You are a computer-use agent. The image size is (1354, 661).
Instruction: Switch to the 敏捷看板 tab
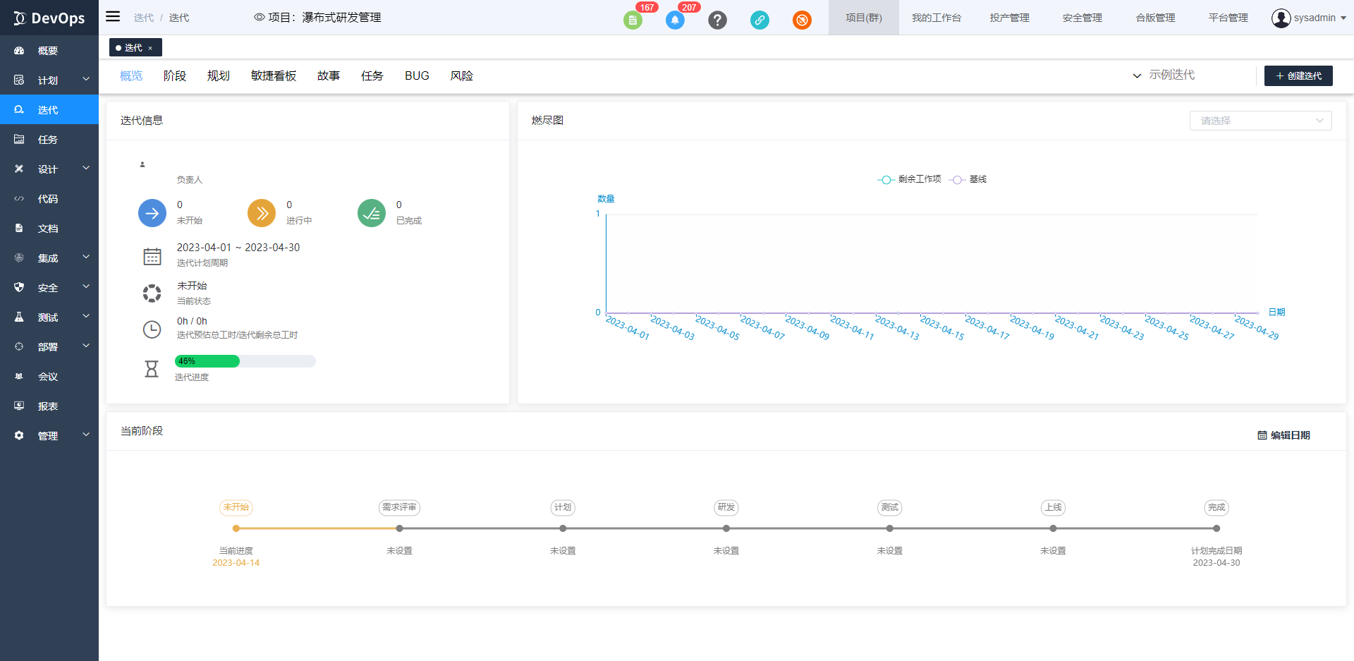274,76
